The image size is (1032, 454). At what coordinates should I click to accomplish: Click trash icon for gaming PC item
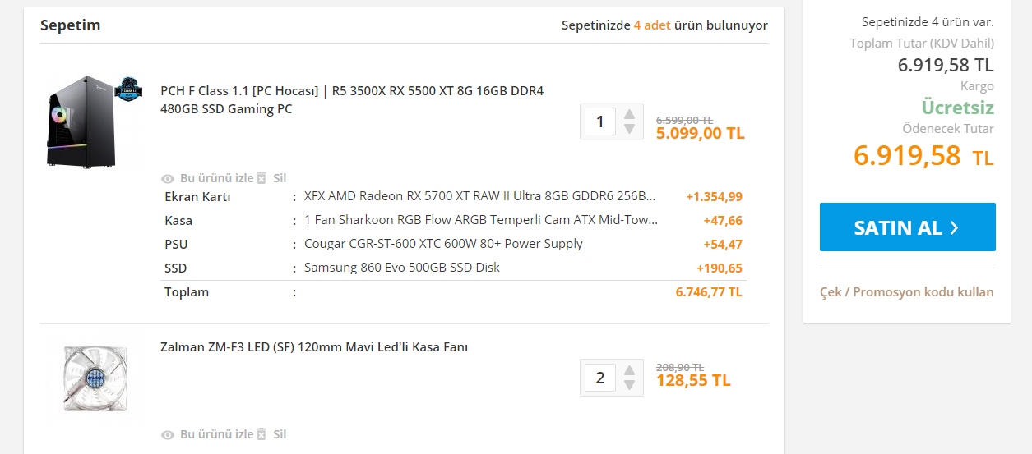261,178
